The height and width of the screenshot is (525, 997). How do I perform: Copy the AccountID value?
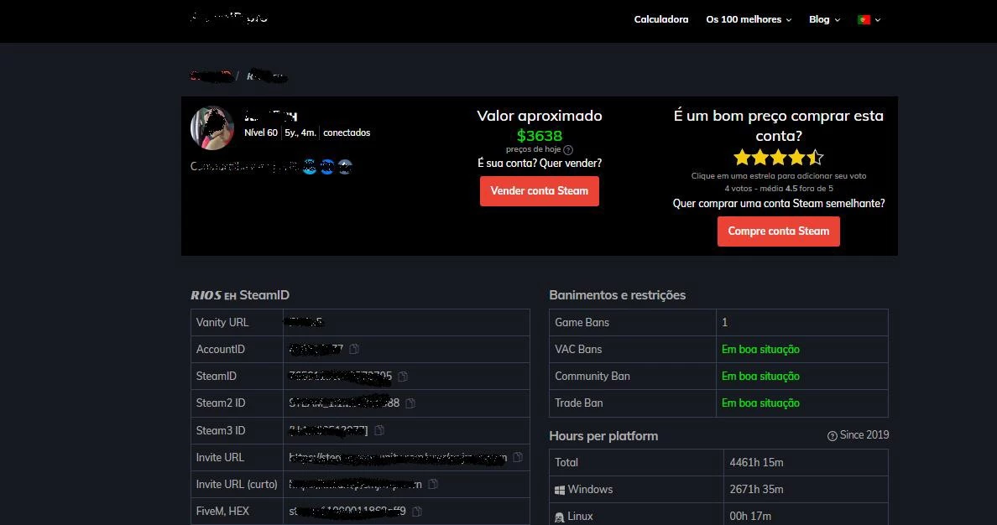[354, 349]
